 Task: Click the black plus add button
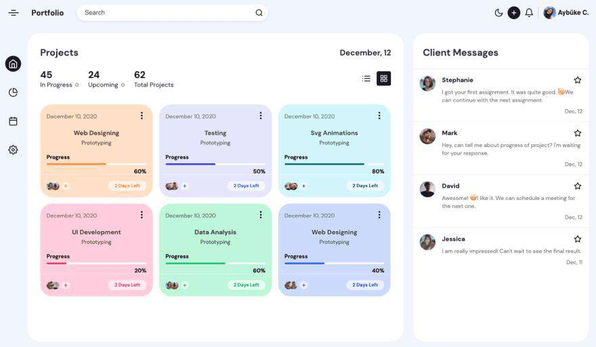pos(513,13)
